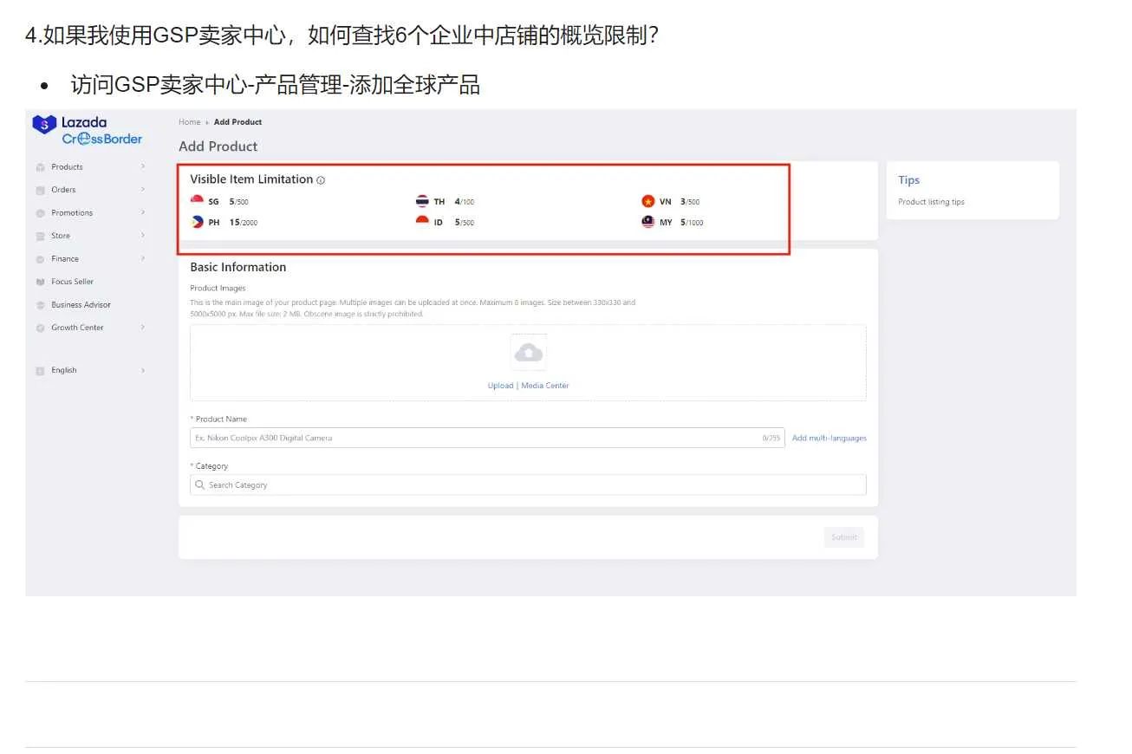The height and width of the screenshot is (754, 1132).
Task: Click Upload under Product Images
Action: (501, 385)
